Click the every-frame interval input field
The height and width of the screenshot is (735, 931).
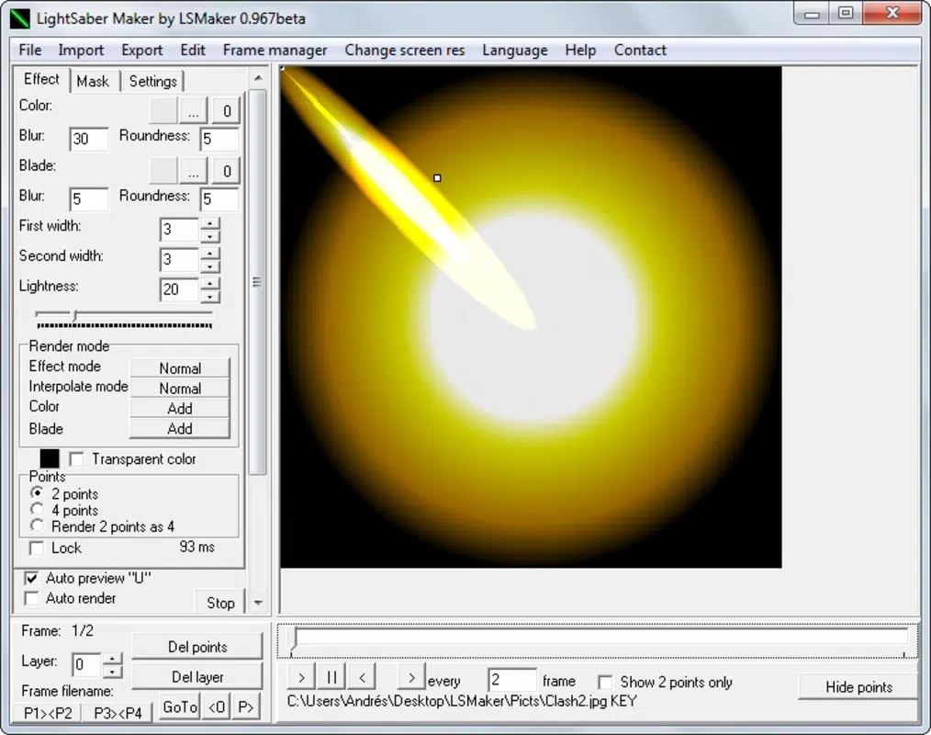coord(511,680)
